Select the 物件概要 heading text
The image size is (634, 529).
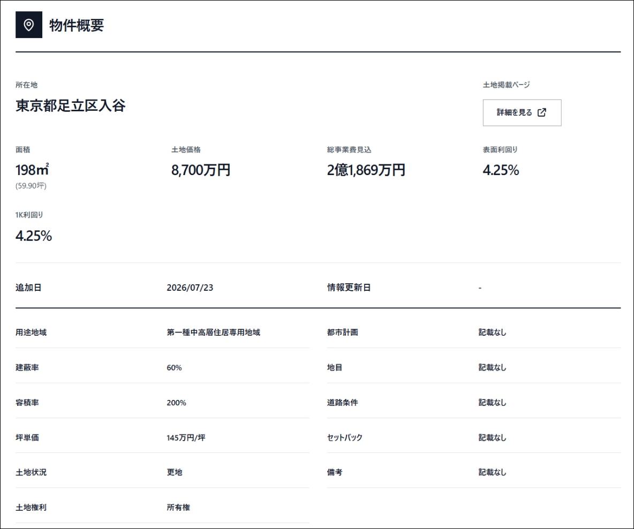pos(77,25)
